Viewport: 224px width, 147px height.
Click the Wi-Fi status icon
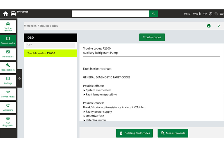(x=205, y=14)
